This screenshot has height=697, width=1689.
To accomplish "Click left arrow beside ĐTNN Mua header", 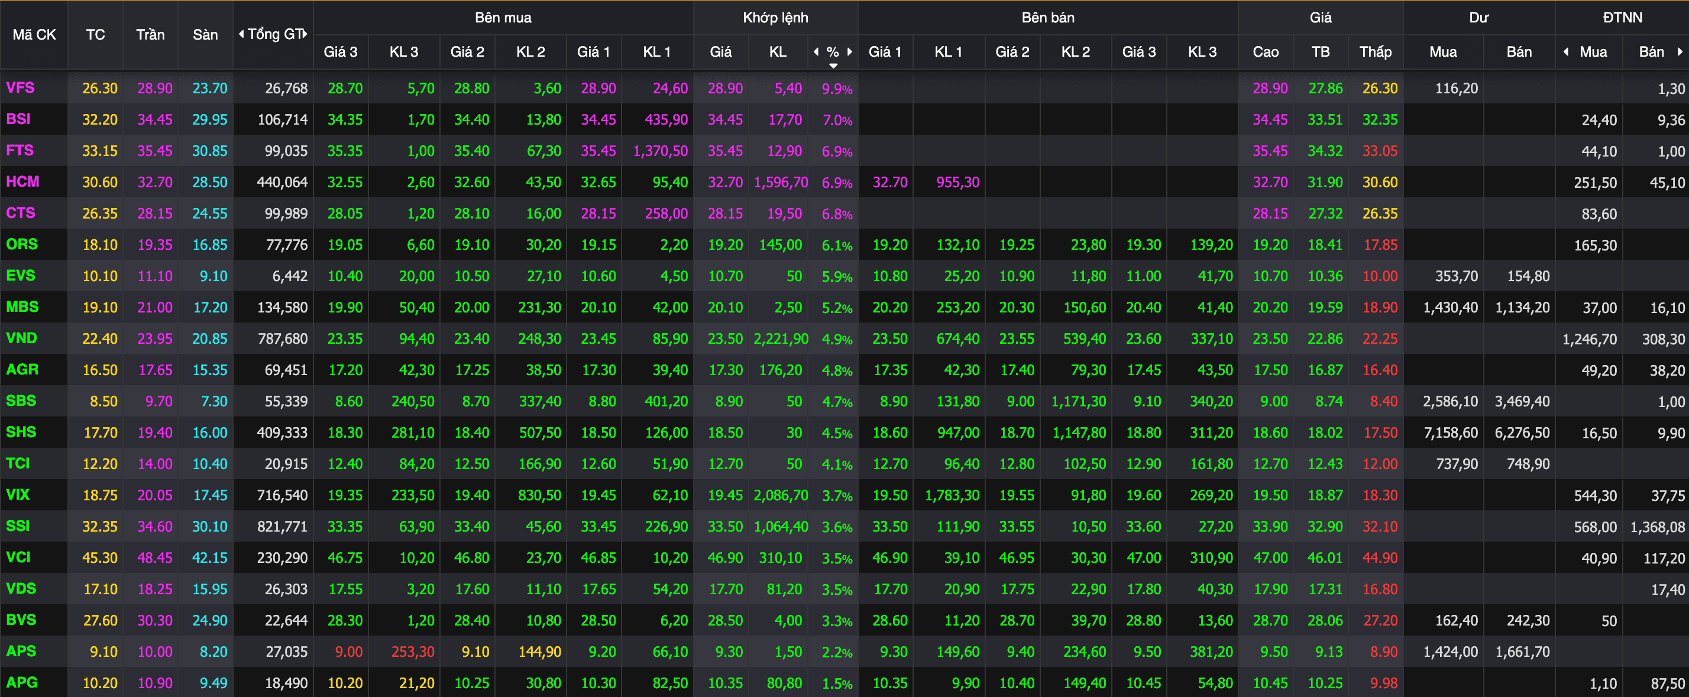I will click(x=1566, y=52).
